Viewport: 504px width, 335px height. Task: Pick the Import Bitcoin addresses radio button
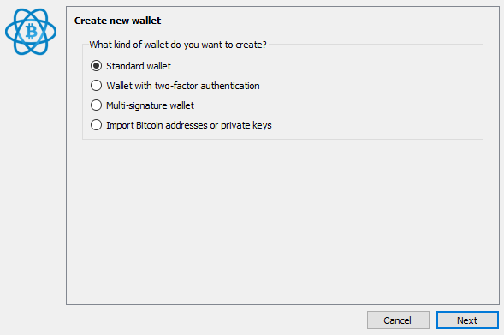coord(96,125)
